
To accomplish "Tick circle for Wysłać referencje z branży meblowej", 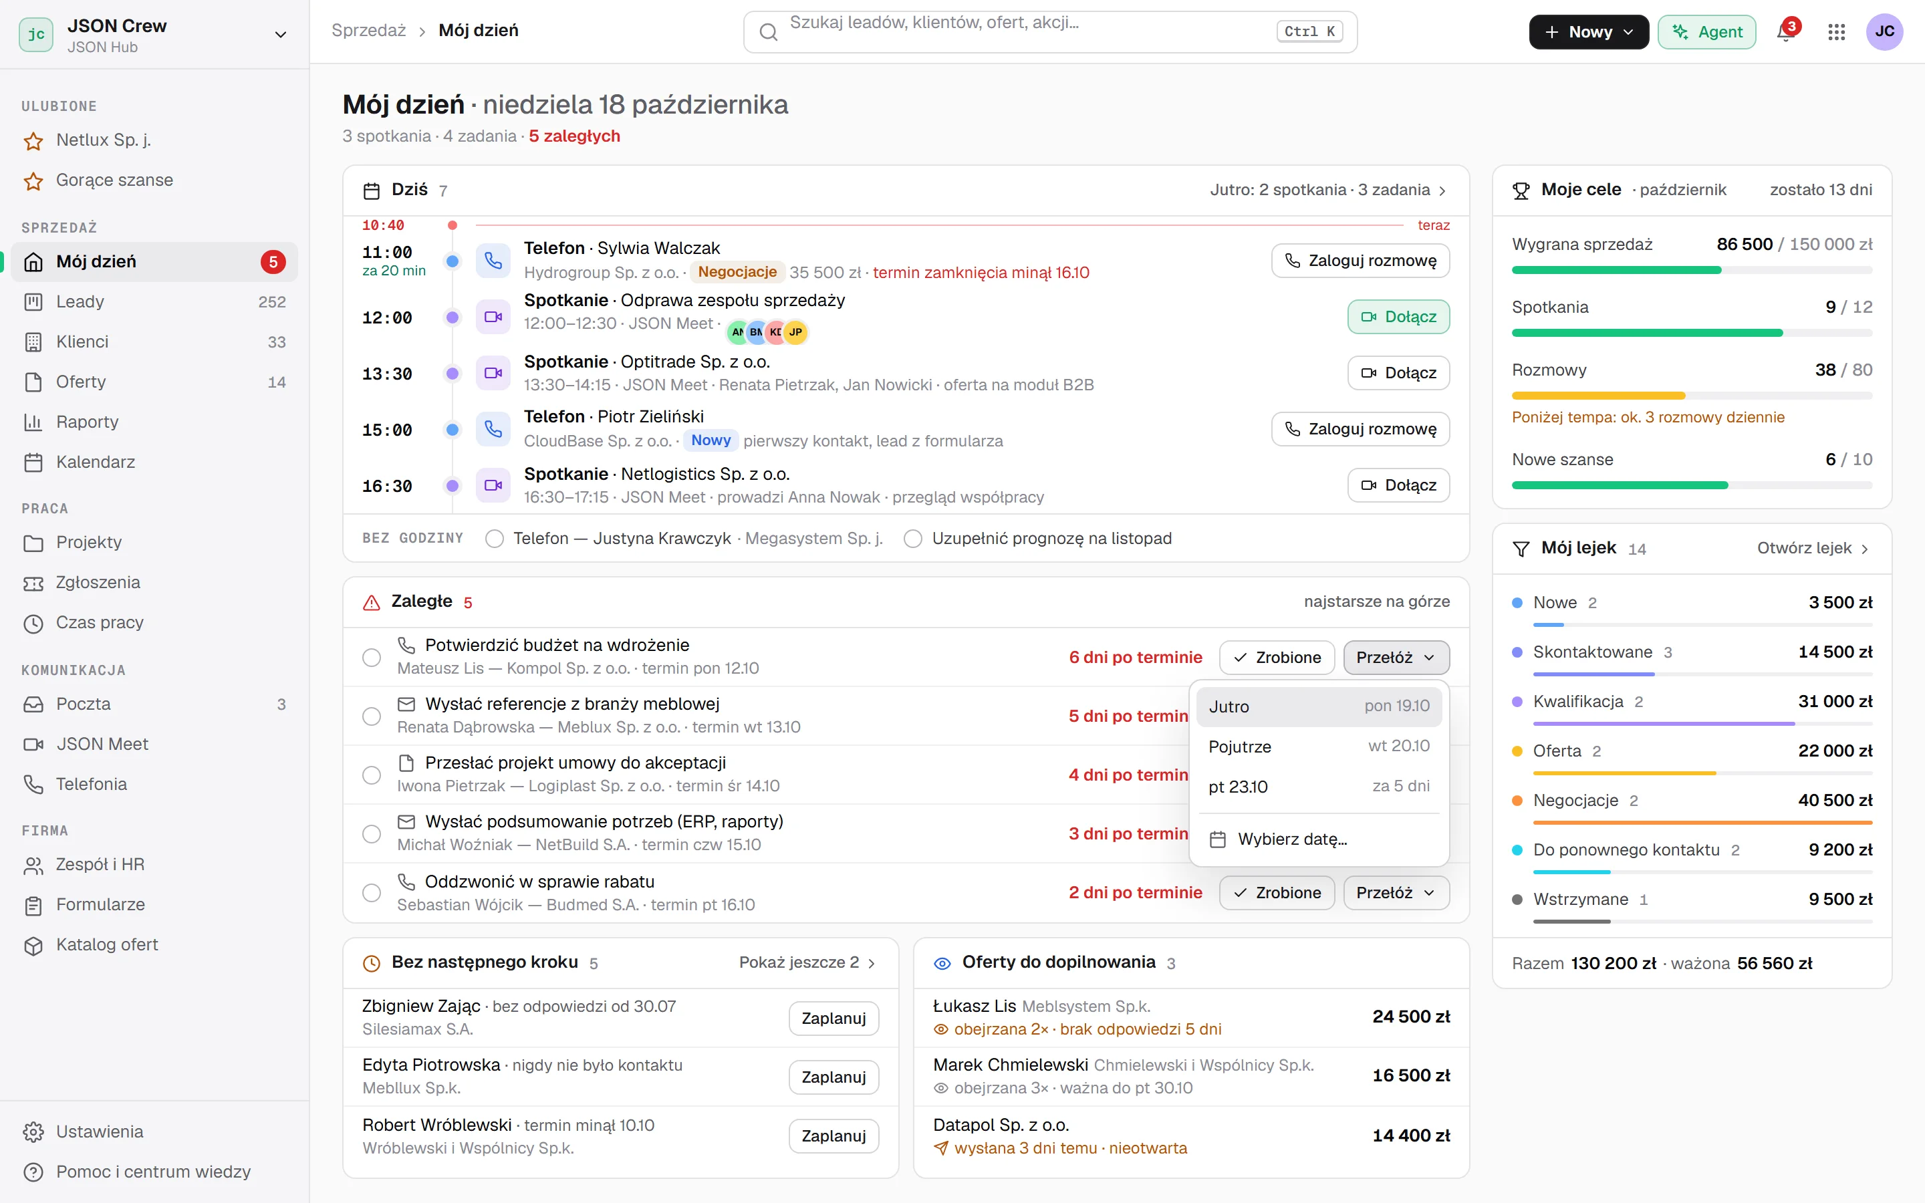I will (372, 716).
